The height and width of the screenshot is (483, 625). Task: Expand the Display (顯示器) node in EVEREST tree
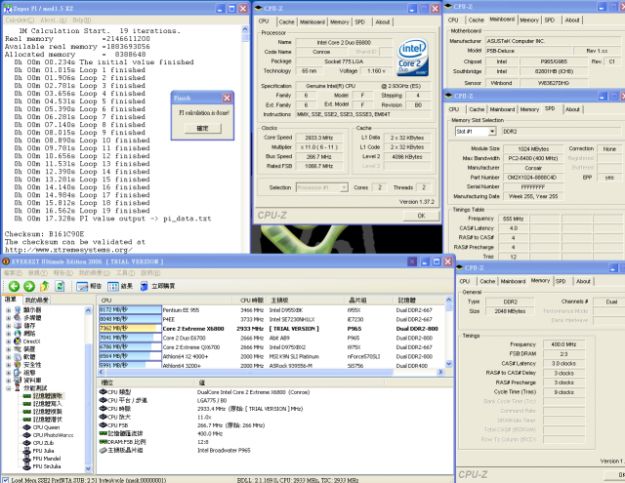point(9,309)
